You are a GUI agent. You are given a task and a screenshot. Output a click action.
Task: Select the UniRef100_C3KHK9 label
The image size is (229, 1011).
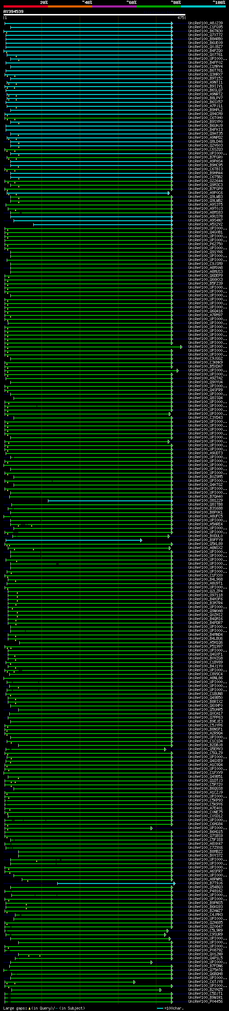click(x=205, y=362)
